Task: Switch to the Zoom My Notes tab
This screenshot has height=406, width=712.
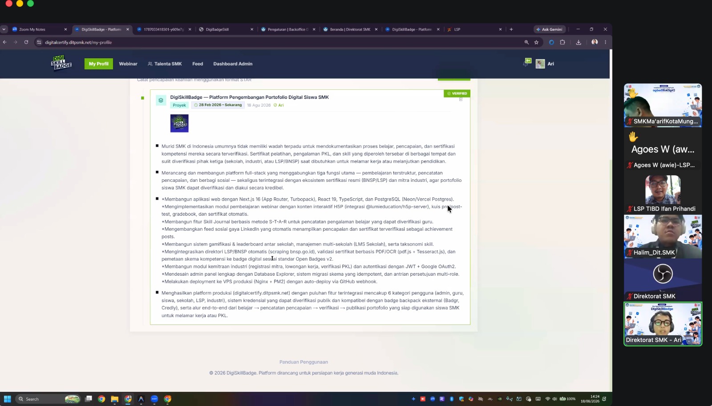Action: pyautogui.click(x=40, y=29)
